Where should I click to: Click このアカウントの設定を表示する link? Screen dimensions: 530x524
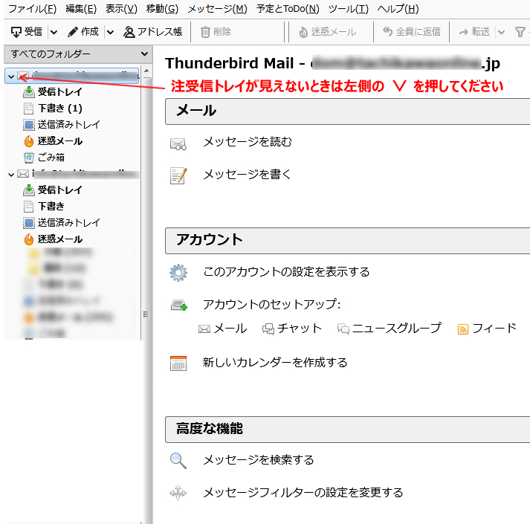click(x=286, y=272)
